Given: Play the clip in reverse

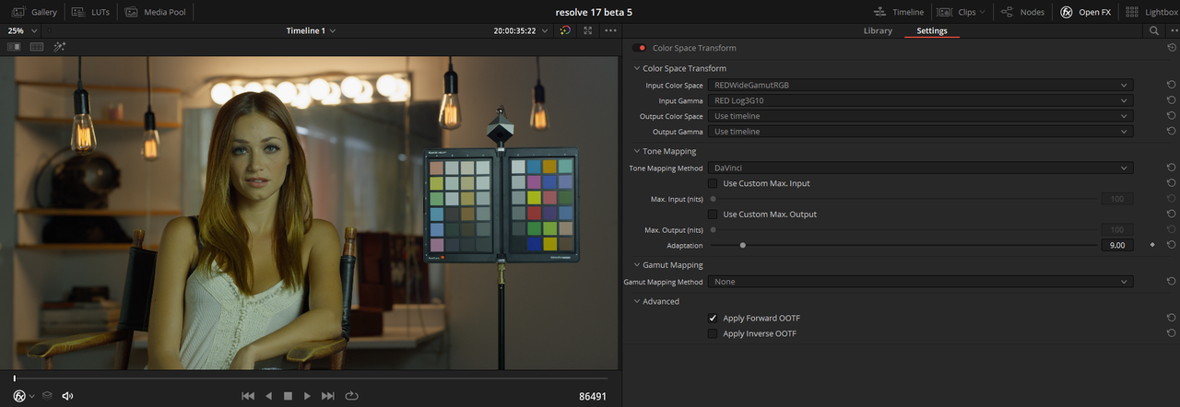Looking at the screenshot, I should 268,396.
